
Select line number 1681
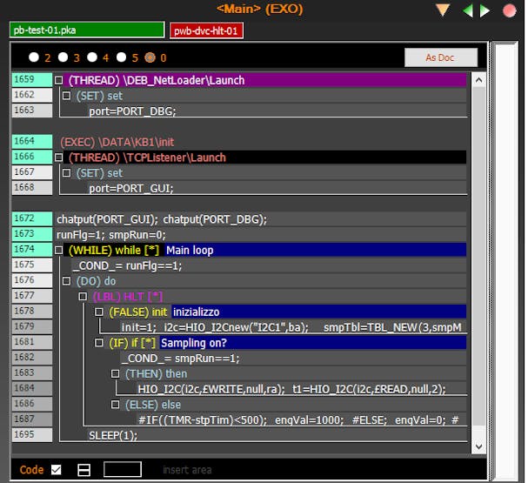click(x=32, y=342)
